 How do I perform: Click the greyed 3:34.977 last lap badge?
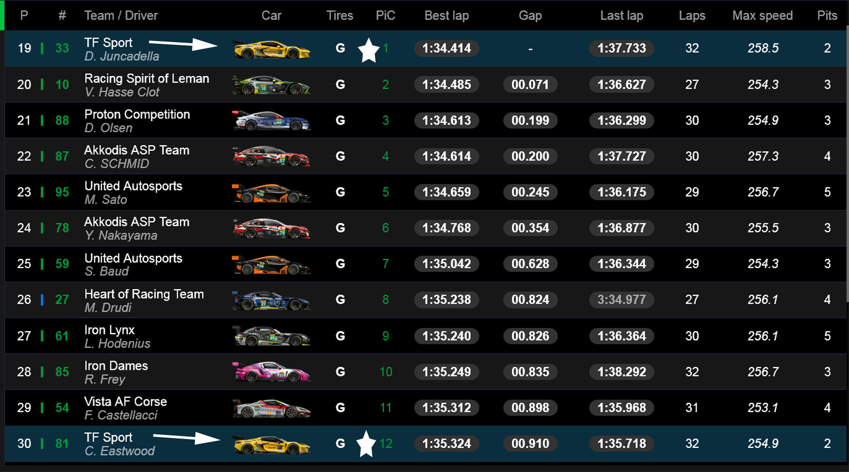point(622,300)
